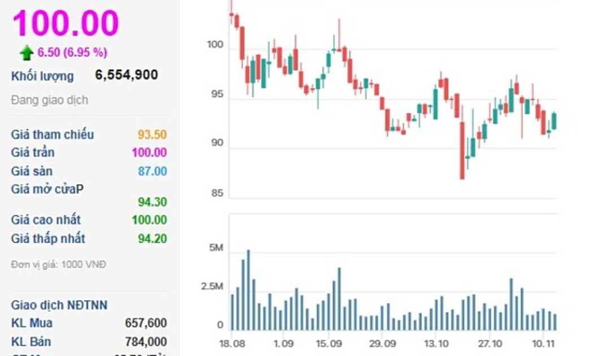Select the Giá mở cửa label

click(47, 189)
